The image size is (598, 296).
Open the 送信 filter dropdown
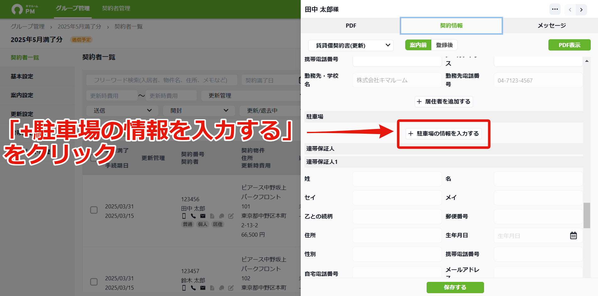click(122, 110)
